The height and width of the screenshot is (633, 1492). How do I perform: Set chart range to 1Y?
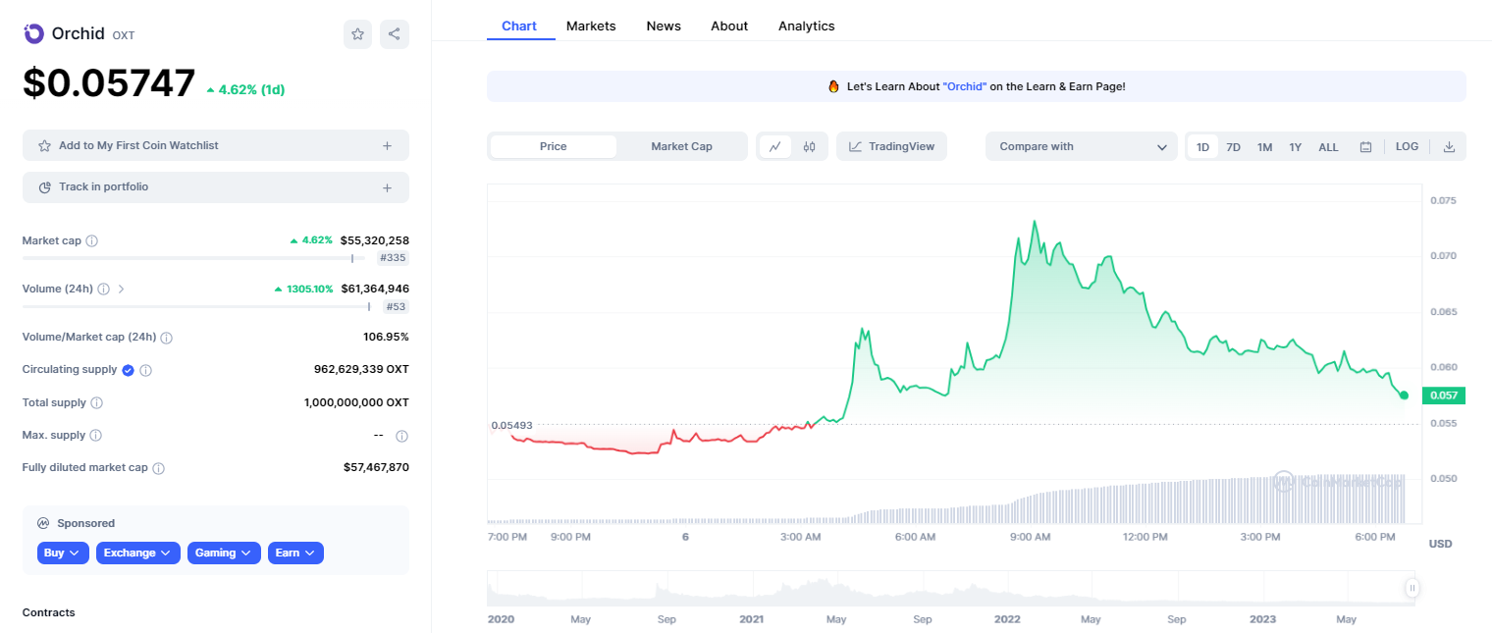coord(1296,147)
